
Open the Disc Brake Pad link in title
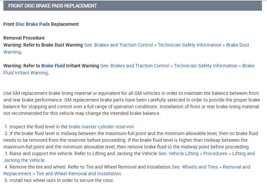(32, 24)
